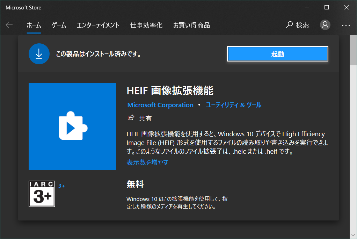Click the scrollbar down arrow
Viewport: 357px width, 239px height.
353,235
